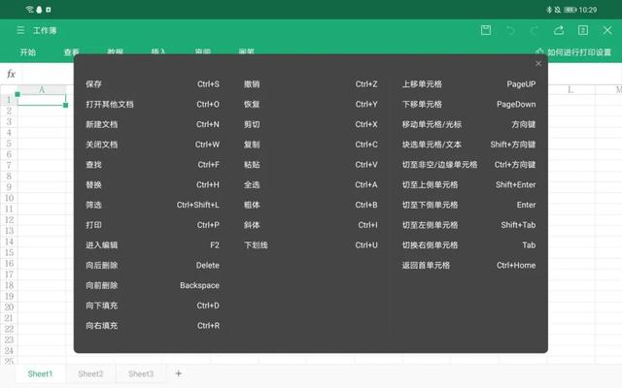This screenshot has width=622, height=388.
Task: Click the undo arrow icon
Action: (x=510, y=30)
